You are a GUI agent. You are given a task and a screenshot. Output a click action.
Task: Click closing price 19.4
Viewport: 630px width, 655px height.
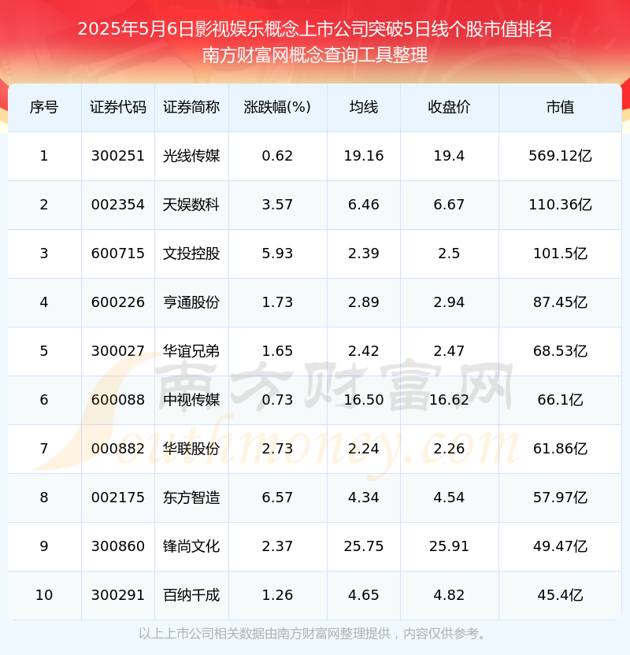(449, 156)
